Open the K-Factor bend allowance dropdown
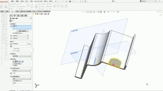 point(22,71)
